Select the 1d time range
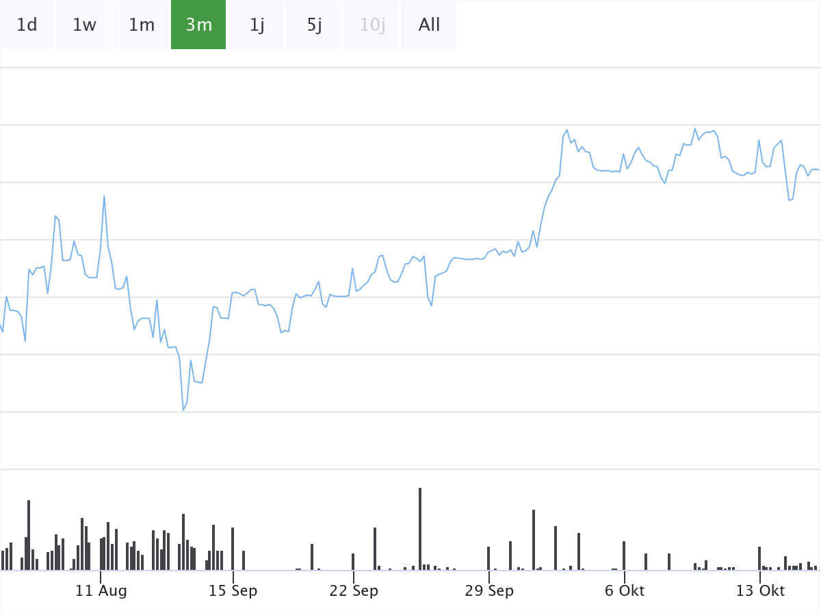 (x=27, y=25)
